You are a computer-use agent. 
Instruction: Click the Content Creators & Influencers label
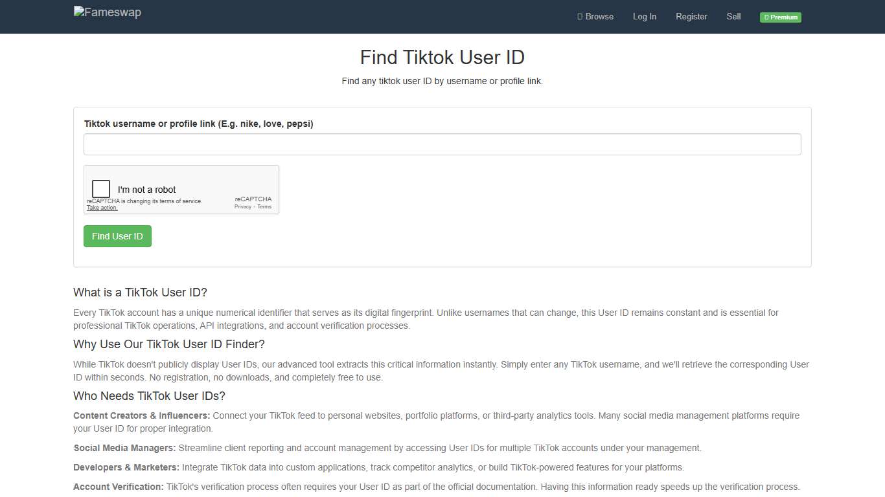[141, 415]
